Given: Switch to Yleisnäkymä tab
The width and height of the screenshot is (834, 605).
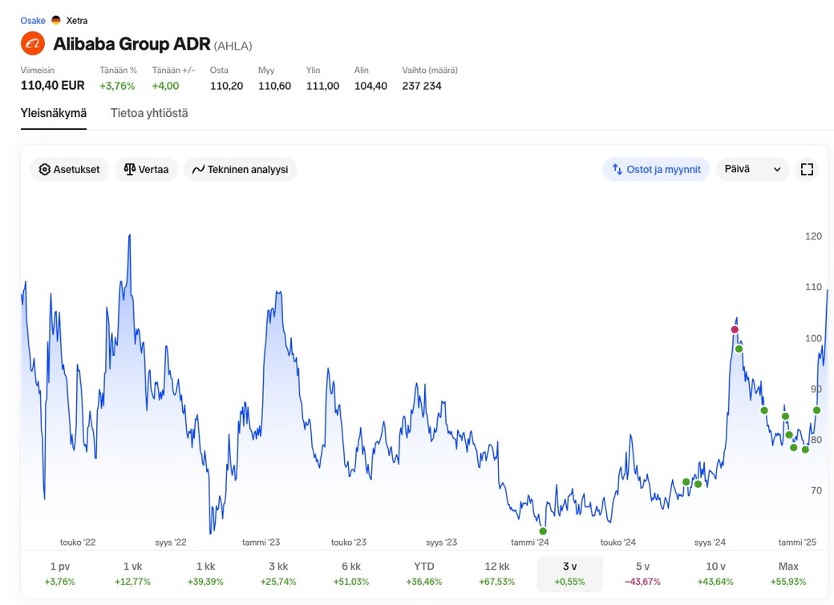Looking at the screenshot, I should click(x=54, y=113).
